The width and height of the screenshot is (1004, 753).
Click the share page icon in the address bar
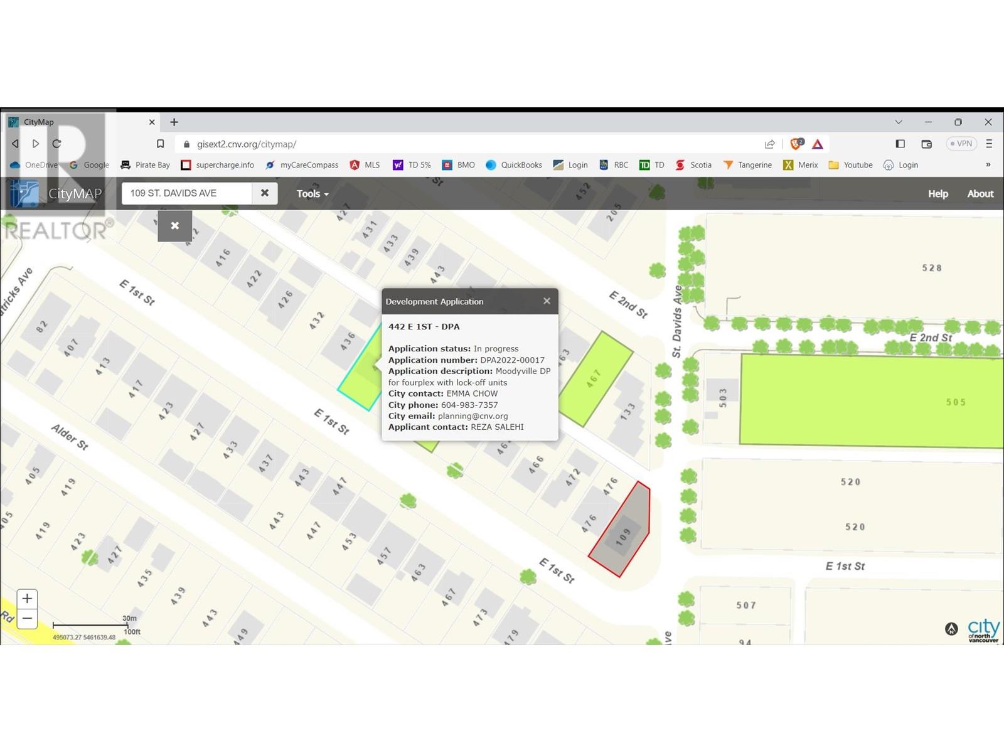click(770, 144)
